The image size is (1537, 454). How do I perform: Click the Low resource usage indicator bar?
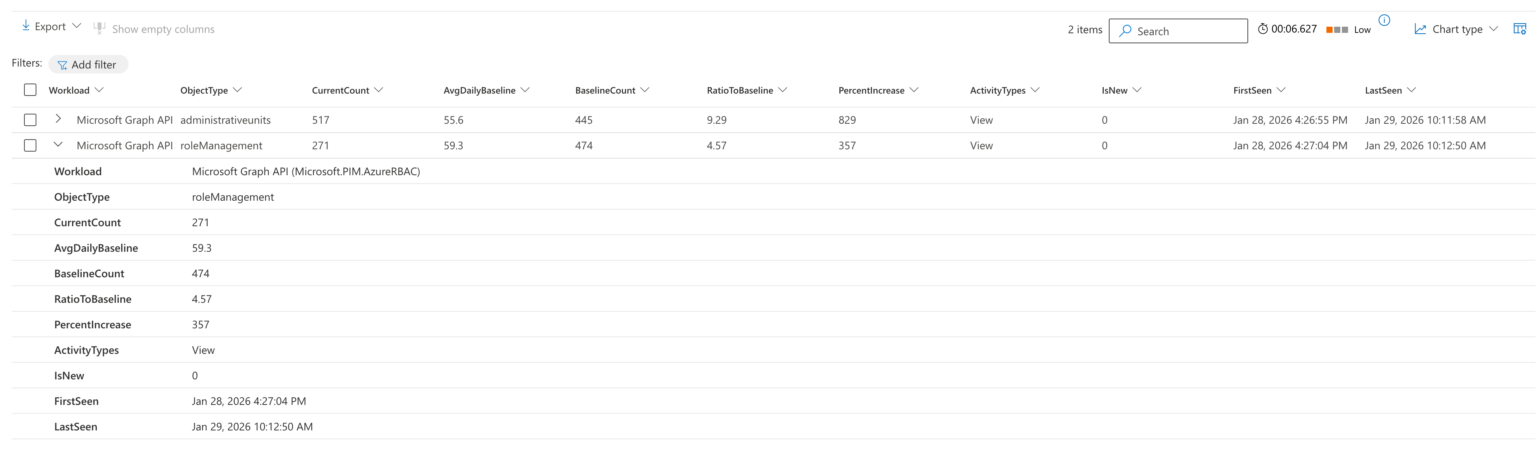(1337, 30)
